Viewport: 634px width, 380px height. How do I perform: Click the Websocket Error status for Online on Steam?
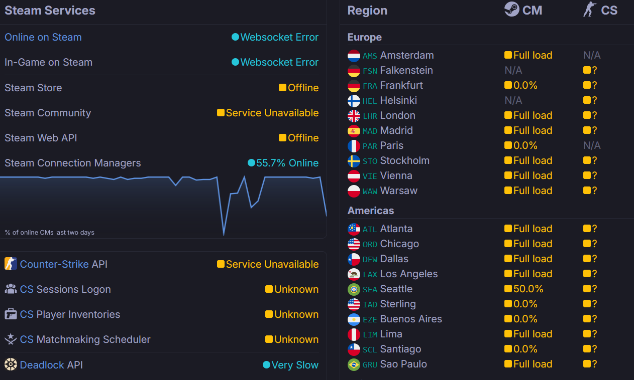[279, 37]
